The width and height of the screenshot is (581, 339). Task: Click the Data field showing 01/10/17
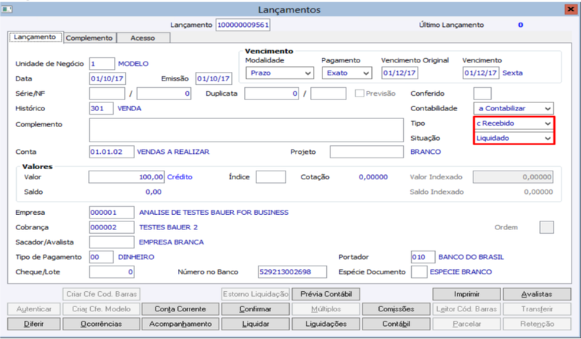pyautogui.click(x=107, y=78)
